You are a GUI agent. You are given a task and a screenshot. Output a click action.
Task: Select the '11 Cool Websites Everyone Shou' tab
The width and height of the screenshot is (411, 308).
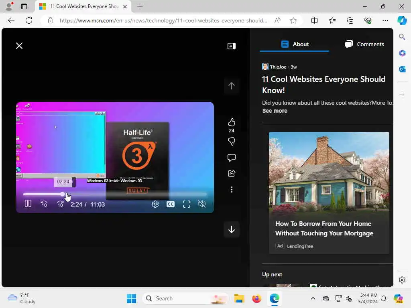[83, 6]
